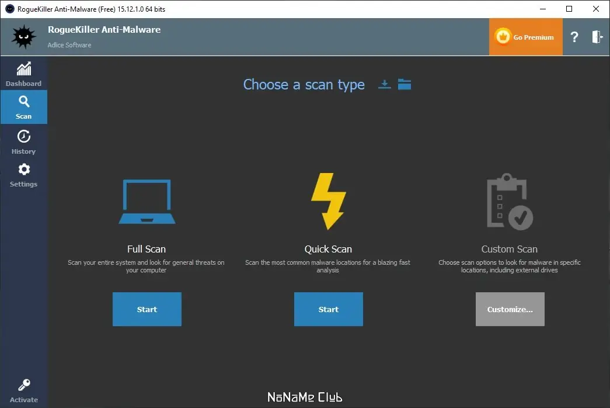
Task: Maximize the RogueKiller window
Action: tap(569, 9)
